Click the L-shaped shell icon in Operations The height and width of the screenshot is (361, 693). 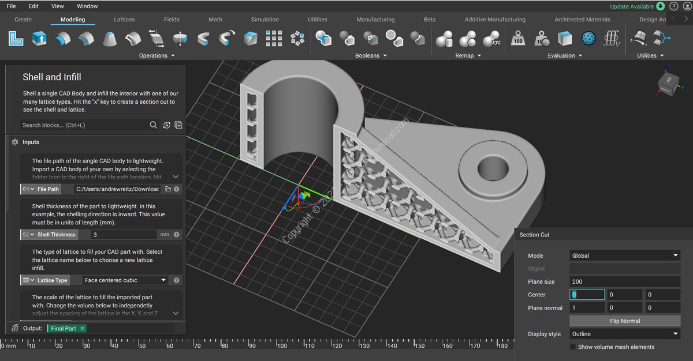click(x=16, y=39)
